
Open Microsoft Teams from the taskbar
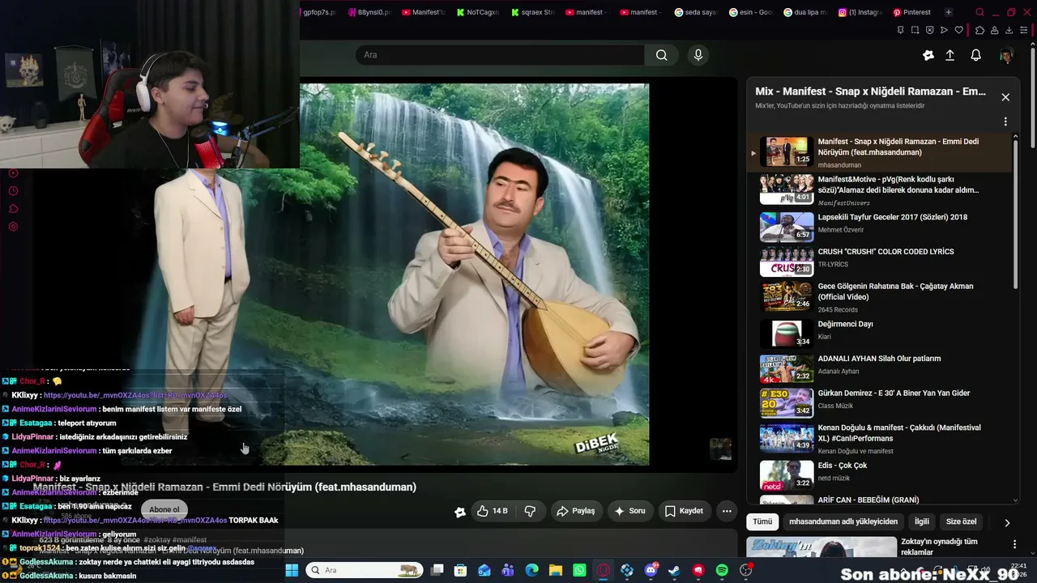coord(508,570)
